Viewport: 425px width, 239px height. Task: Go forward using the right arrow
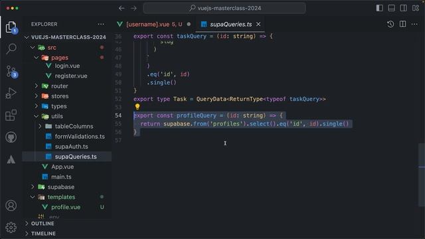pos(133,8)
